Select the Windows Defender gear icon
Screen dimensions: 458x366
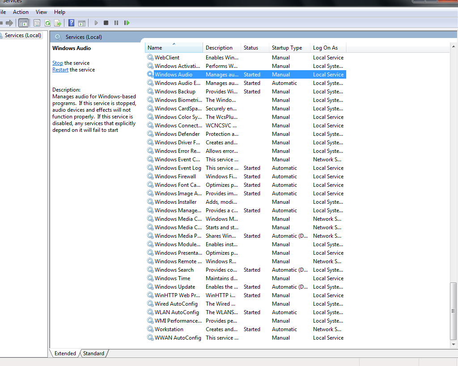pos(150,134)
